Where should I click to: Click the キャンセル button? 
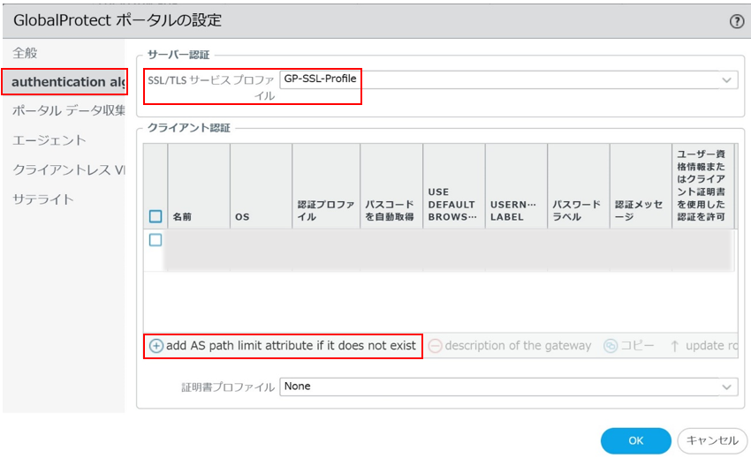coord(712,440)
